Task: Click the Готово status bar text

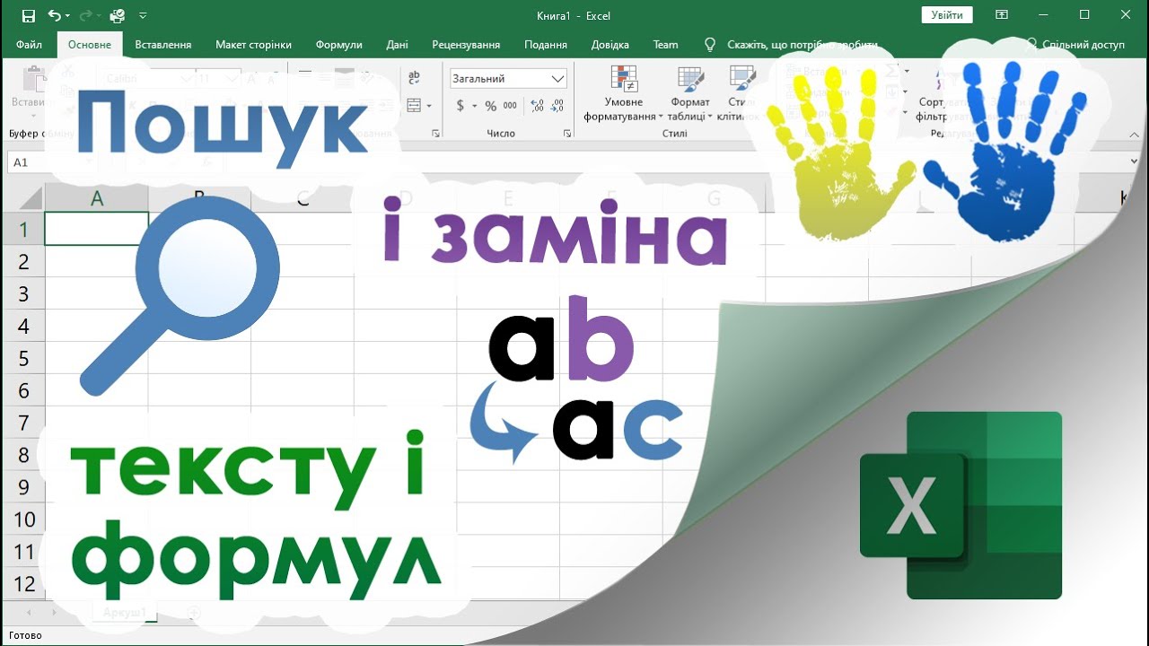Action: pyautogui.click(x=25, y=635)
